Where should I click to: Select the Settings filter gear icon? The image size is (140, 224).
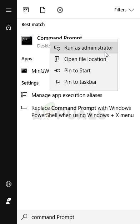pos(60,10)
